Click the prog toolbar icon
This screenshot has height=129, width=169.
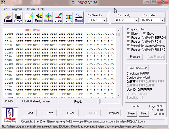(x=58, y=18)
